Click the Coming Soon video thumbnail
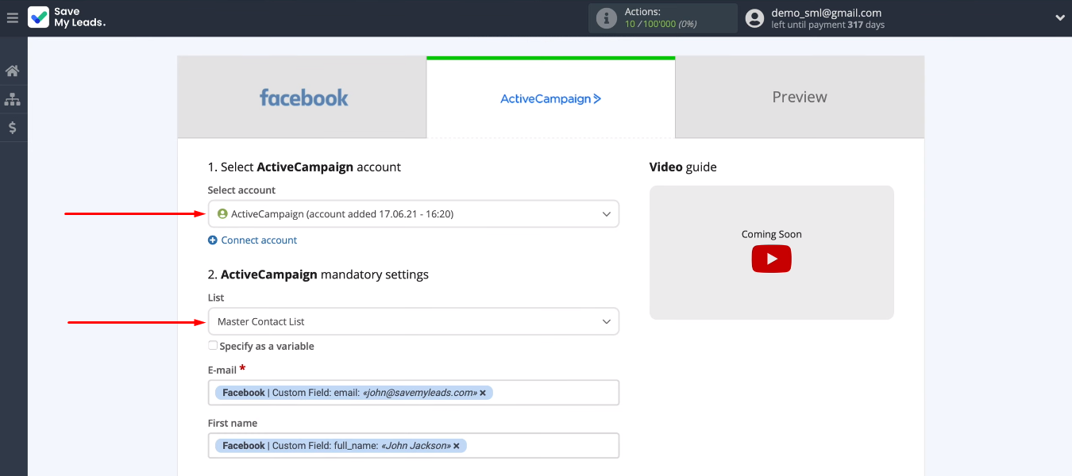The image size is (1072, 476). click(772, 252)
